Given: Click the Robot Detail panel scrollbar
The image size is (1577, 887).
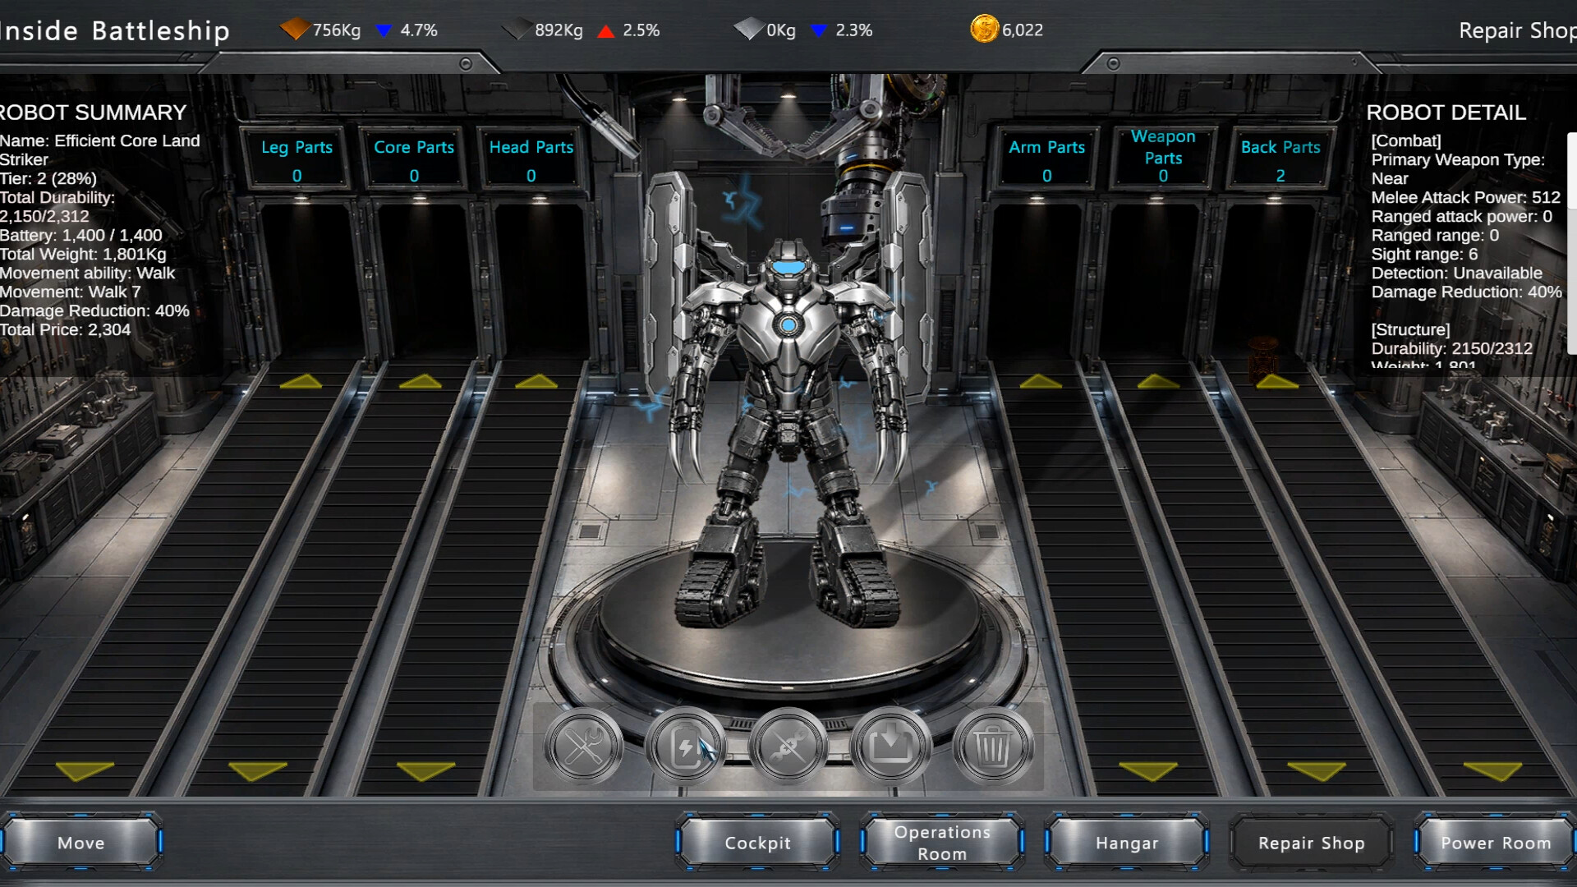Looking at the screenshot, I should [x=1571, y=243].
